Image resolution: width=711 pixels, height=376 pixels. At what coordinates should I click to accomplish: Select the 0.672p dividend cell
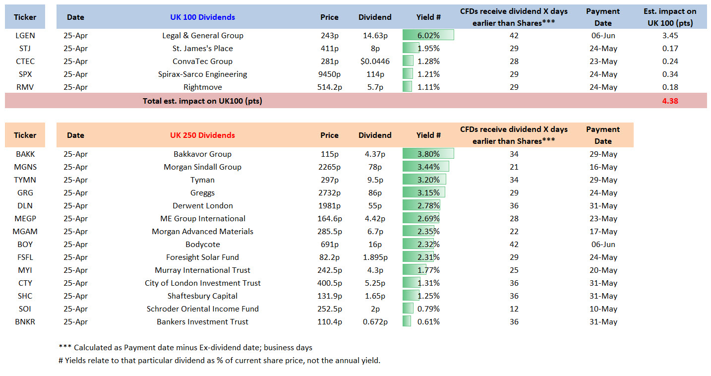[375, 321]
